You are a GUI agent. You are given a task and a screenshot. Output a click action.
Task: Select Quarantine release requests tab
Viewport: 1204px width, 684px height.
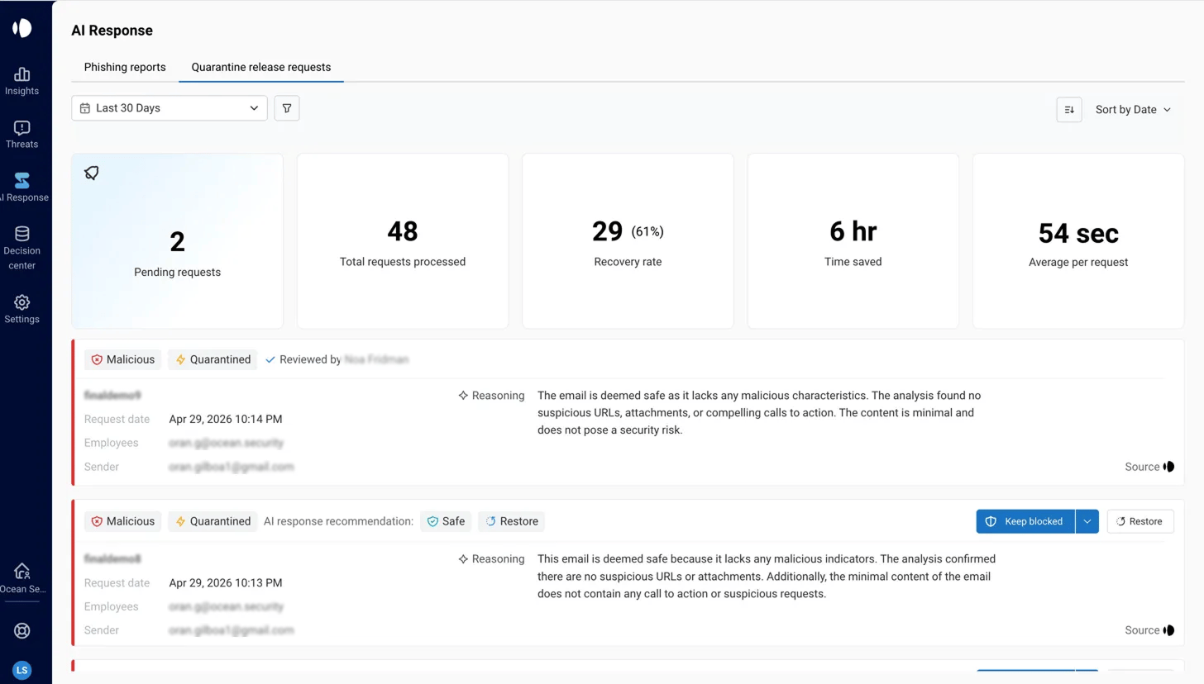tap(261, 67)
